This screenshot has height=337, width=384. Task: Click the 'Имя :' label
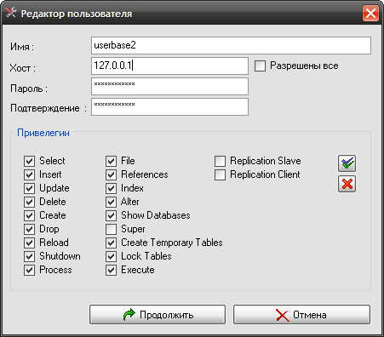pyautogui.click(x=22, y=47)
